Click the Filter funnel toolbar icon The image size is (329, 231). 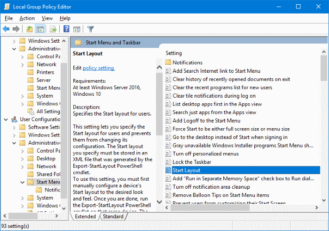[x=90, y=29]
